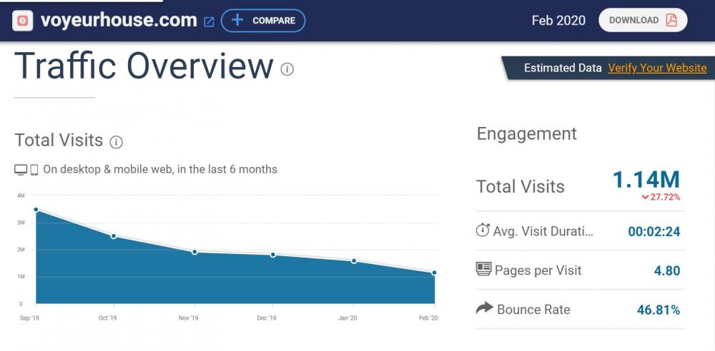Click the Traffic Overview info icon

coord(287,69)
